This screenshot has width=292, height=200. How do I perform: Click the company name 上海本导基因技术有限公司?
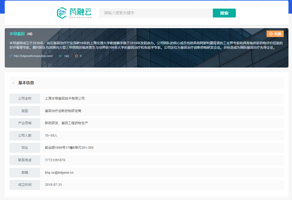coord(65,98)
